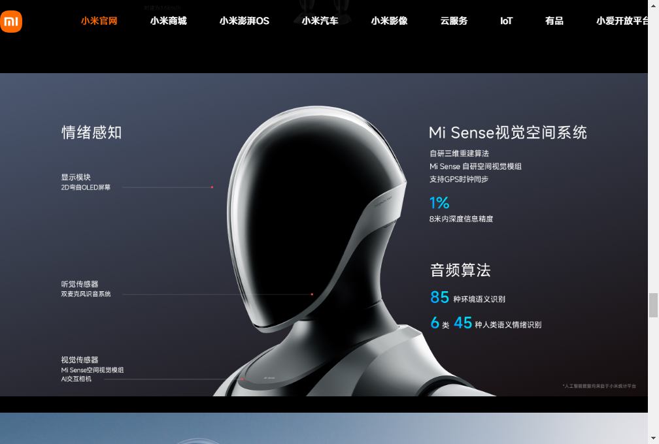Open the 有品 store link
Viewport: 659px width, 444px height.
point(554,20)
